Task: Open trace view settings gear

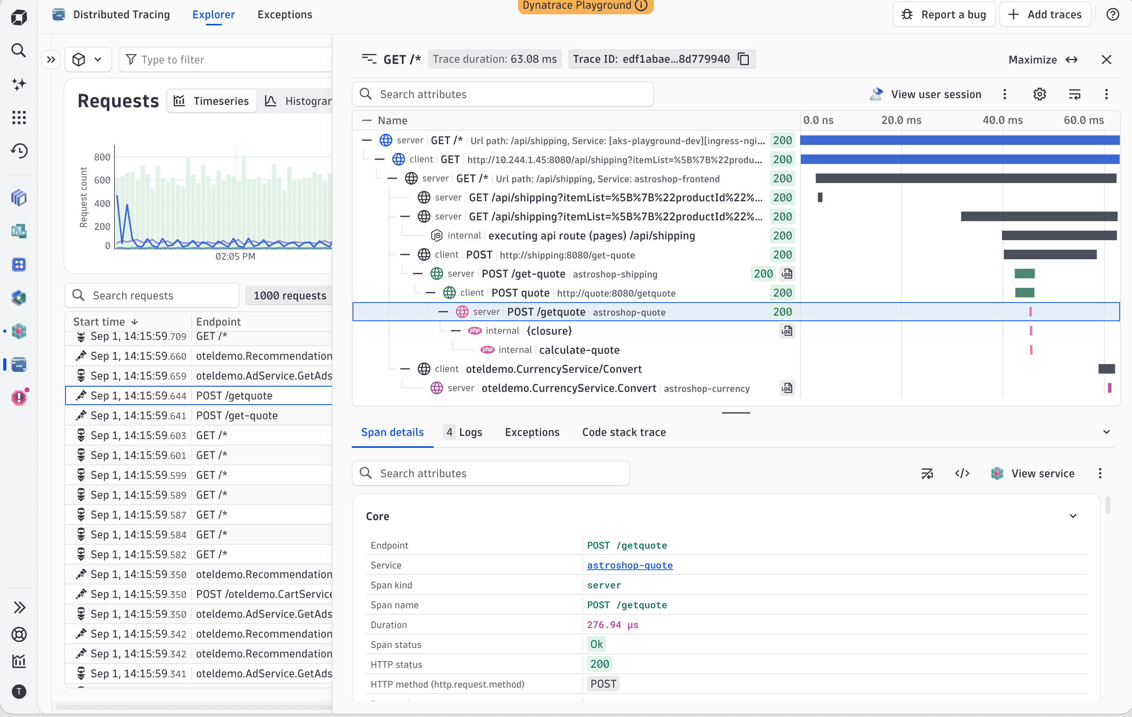Action: 1039,94
